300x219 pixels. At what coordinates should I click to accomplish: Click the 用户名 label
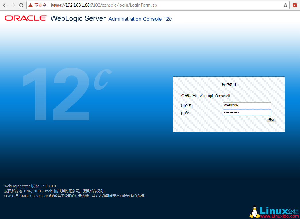pyautogui.click(x=187, y=106)
